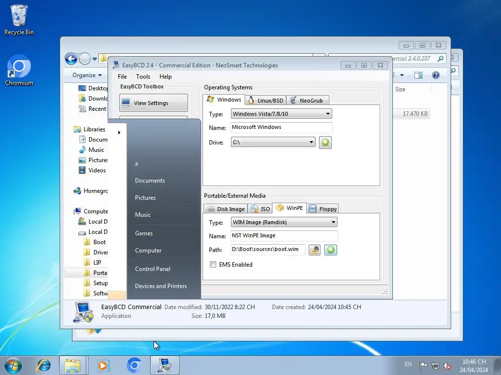
Task: Click the Explorer back arrow button
Action: tap(71, 59)
